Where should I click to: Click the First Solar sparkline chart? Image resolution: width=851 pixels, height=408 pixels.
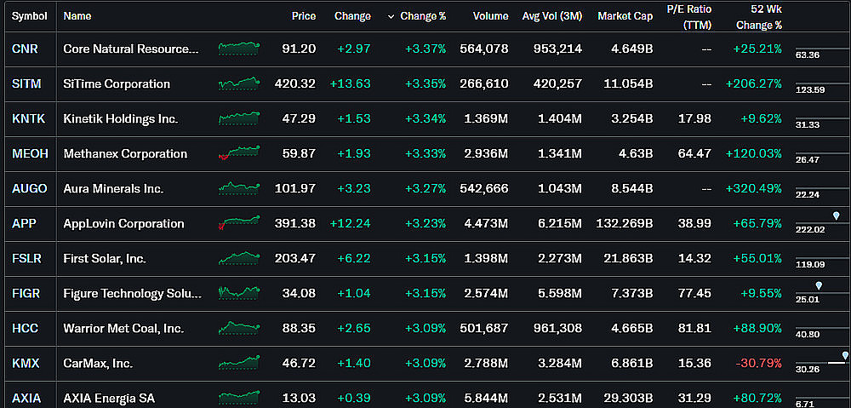coord(239,258)
